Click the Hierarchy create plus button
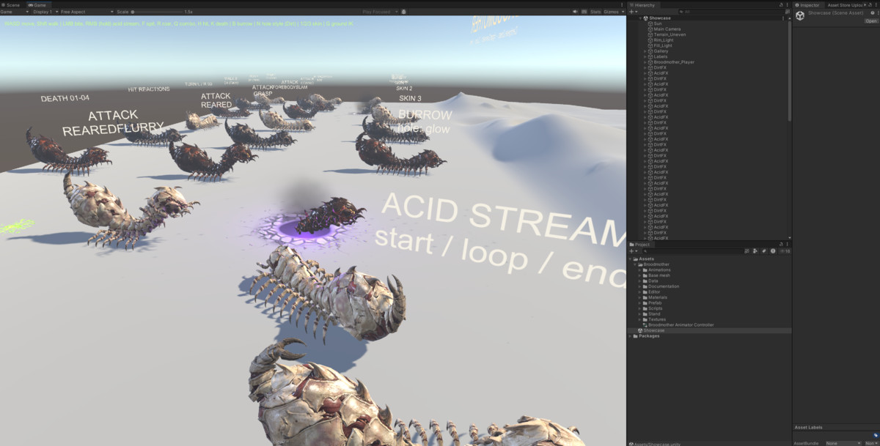 [x=632, y=12]
